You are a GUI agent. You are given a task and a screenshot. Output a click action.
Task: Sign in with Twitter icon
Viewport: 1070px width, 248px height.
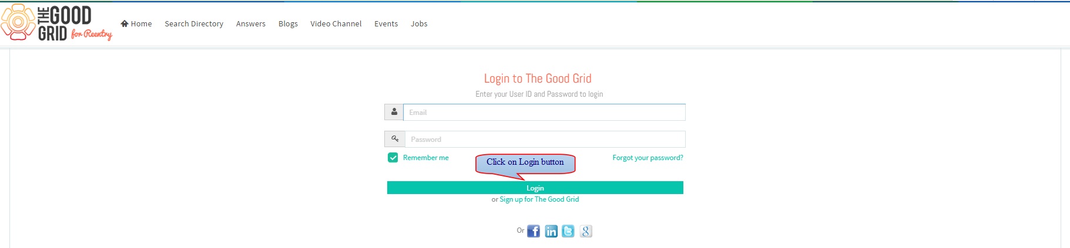click(x=568, y=231)
